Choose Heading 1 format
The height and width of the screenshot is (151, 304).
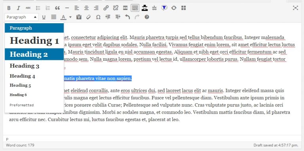pyautogui.click(x=34, y=41)
